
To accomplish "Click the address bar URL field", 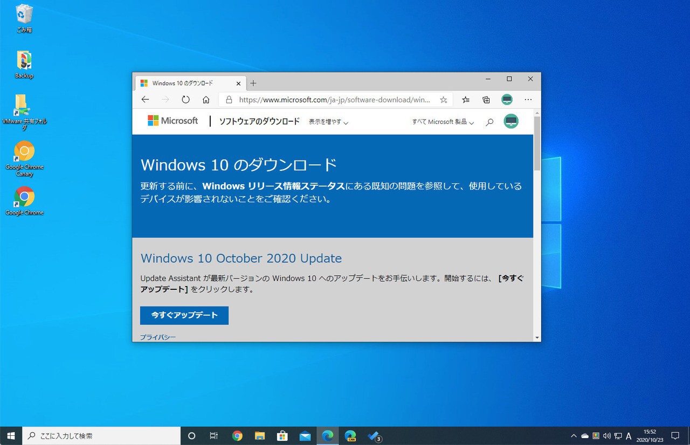I will 335,100.
